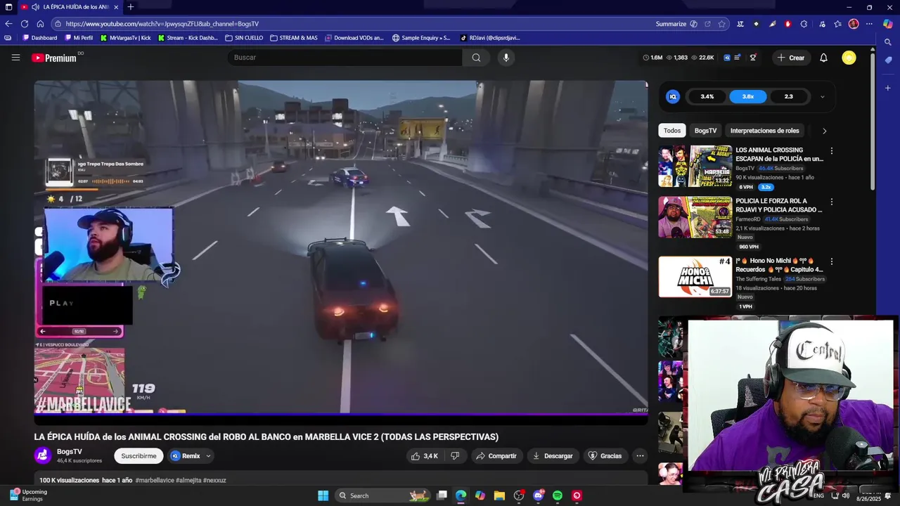Open POLICIA LE FORZA ROL thumbnail
Image resolution: width=900 pixels, height=506 pixels.
tap(695, 217)
